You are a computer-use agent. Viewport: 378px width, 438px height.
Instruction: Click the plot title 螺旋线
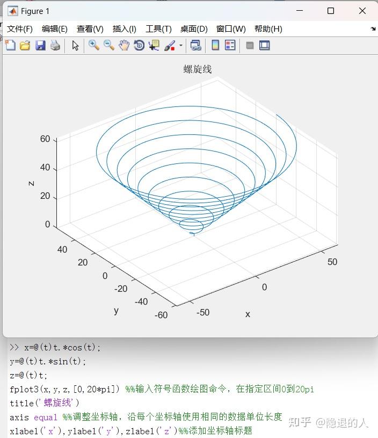click(198, 69)
